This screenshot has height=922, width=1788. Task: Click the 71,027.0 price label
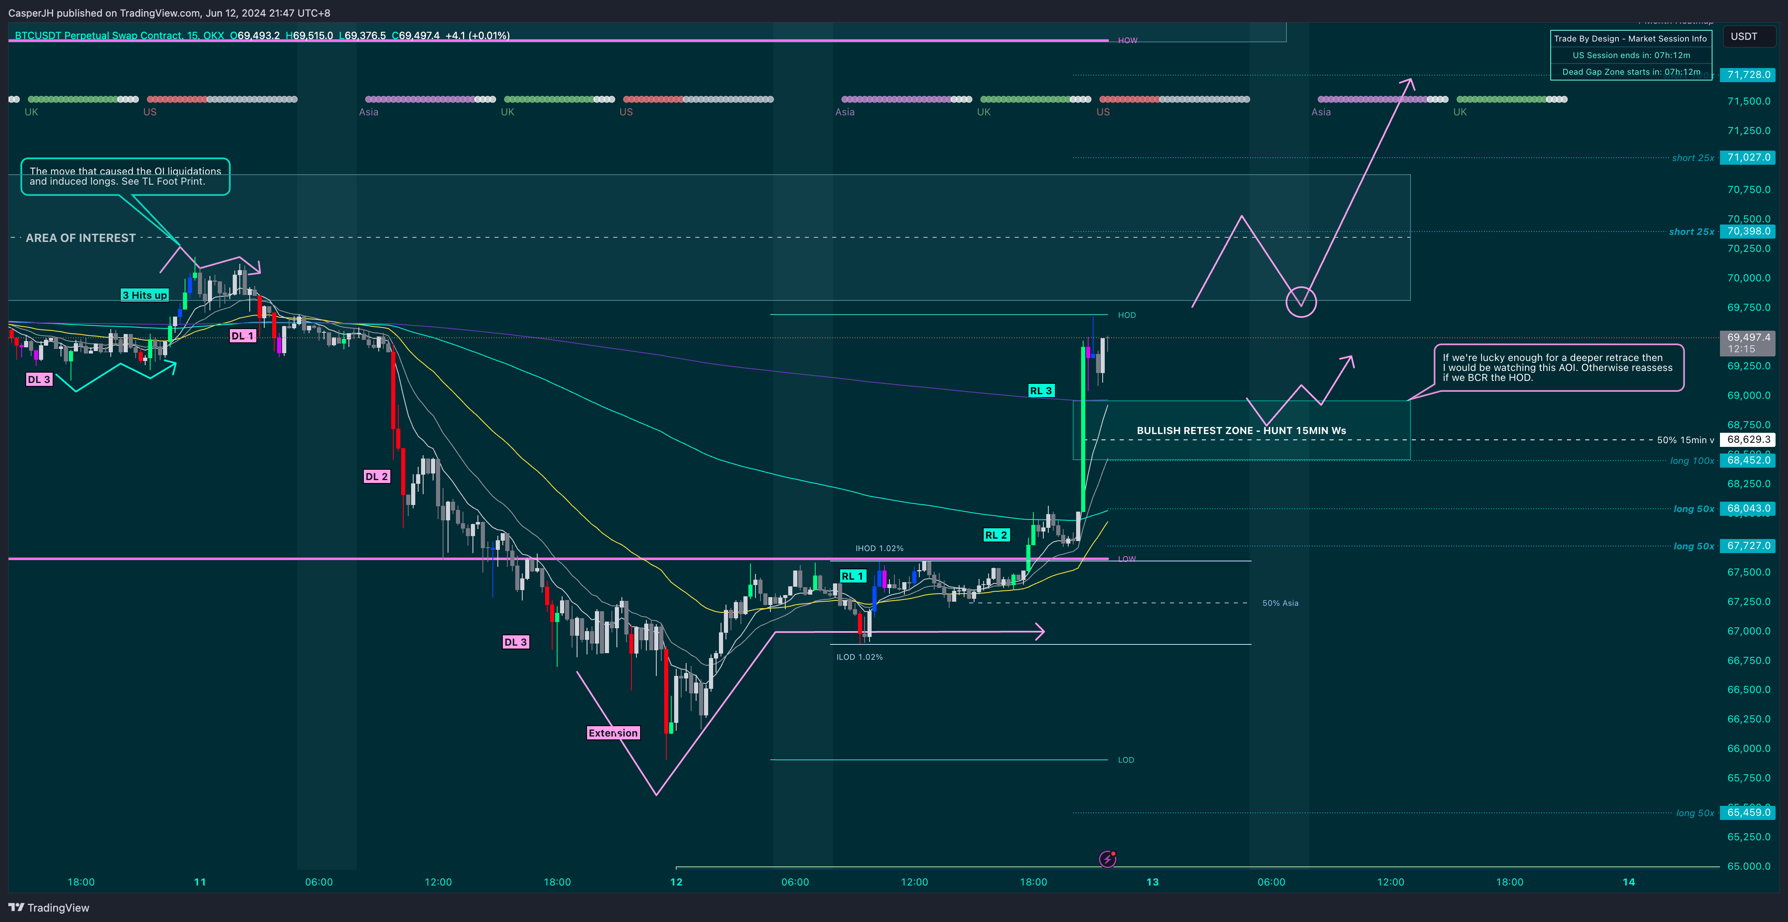click(x=1748, y=158)
